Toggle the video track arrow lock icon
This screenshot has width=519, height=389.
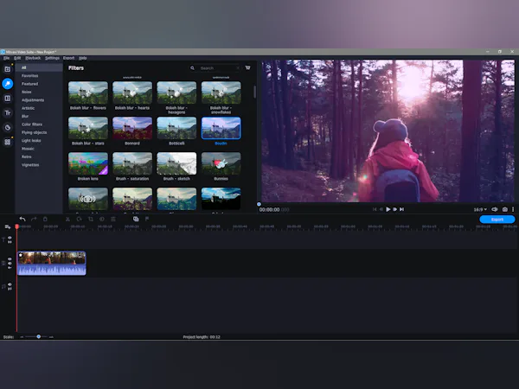point(10,268)
